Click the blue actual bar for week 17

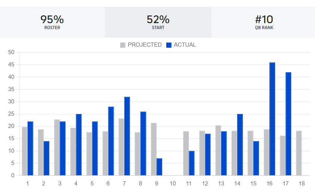tap(288, 124)
